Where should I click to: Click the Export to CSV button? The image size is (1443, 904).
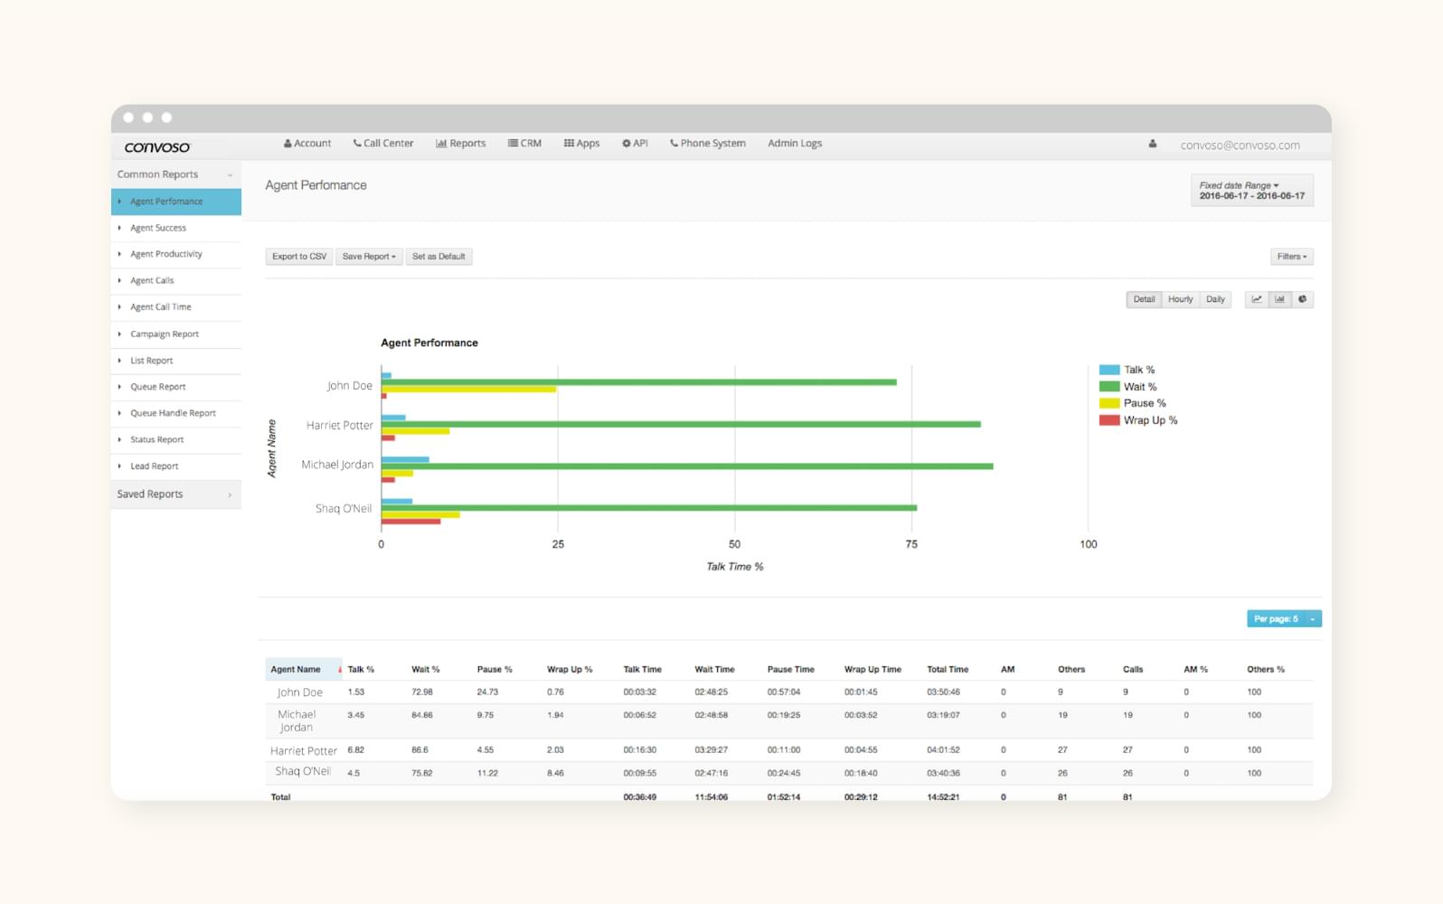tap(299, 257)
